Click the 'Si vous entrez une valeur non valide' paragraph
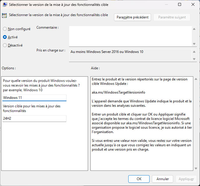Viewport: 200px width, 186px height. coord(142,145)
